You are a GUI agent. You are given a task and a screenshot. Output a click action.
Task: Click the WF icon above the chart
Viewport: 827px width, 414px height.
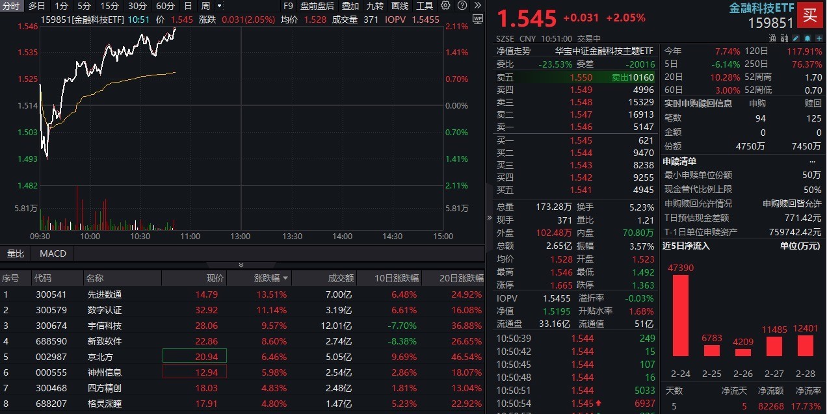pos(478,19)
